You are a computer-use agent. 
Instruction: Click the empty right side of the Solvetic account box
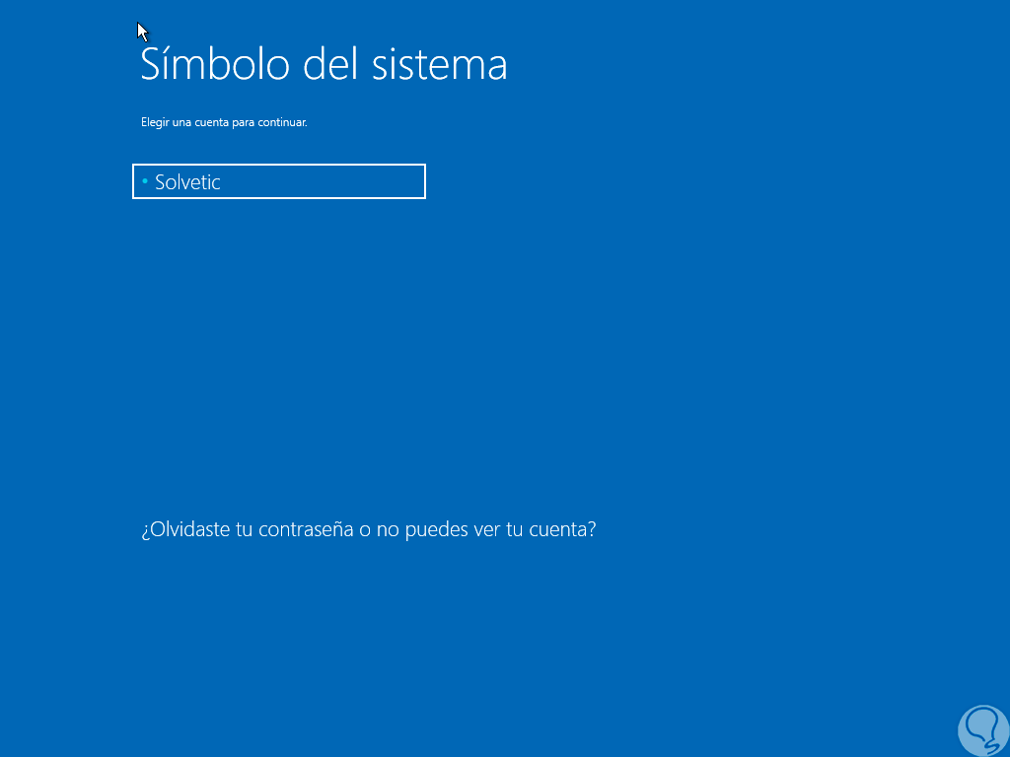click(x=365, y=182)
